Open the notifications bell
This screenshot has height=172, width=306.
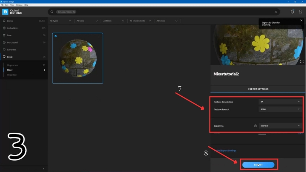pyautogui.click(x=292, y=12)
